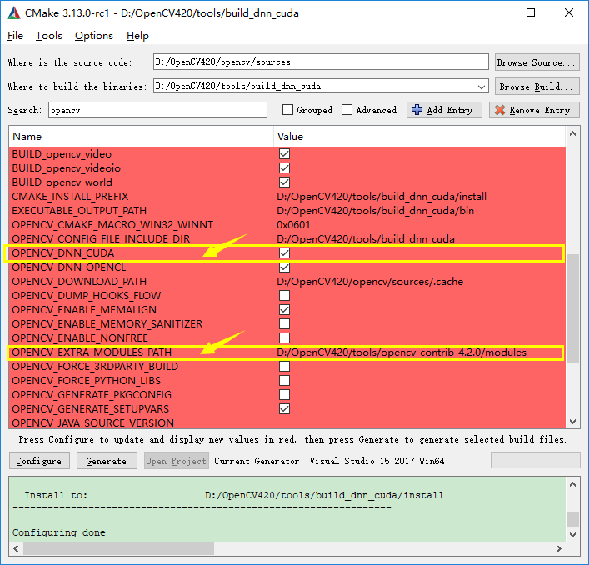Click the Value column header
Image resolution: width=589 pixels, height=565 pixels.
pyautogui.click(x=420, y=137)
